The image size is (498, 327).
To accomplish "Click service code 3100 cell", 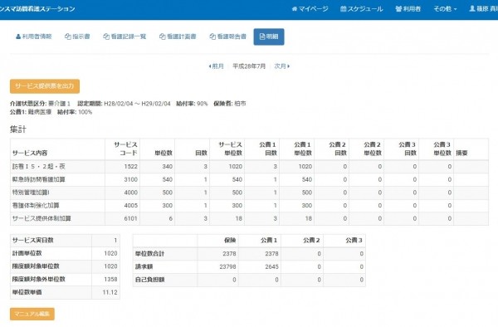I will pos(123,180).
